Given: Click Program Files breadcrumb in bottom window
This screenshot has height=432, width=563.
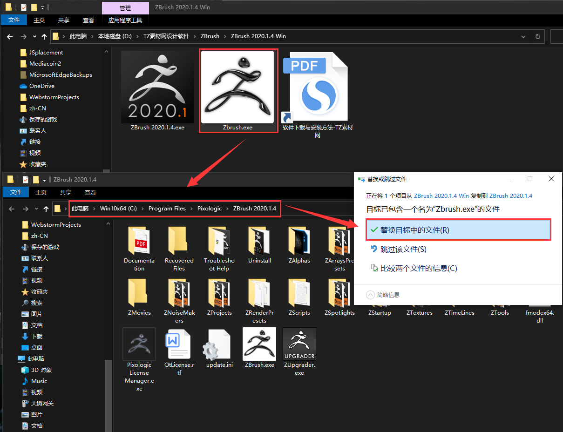Looking at the screenshot, I should [167, 209].
